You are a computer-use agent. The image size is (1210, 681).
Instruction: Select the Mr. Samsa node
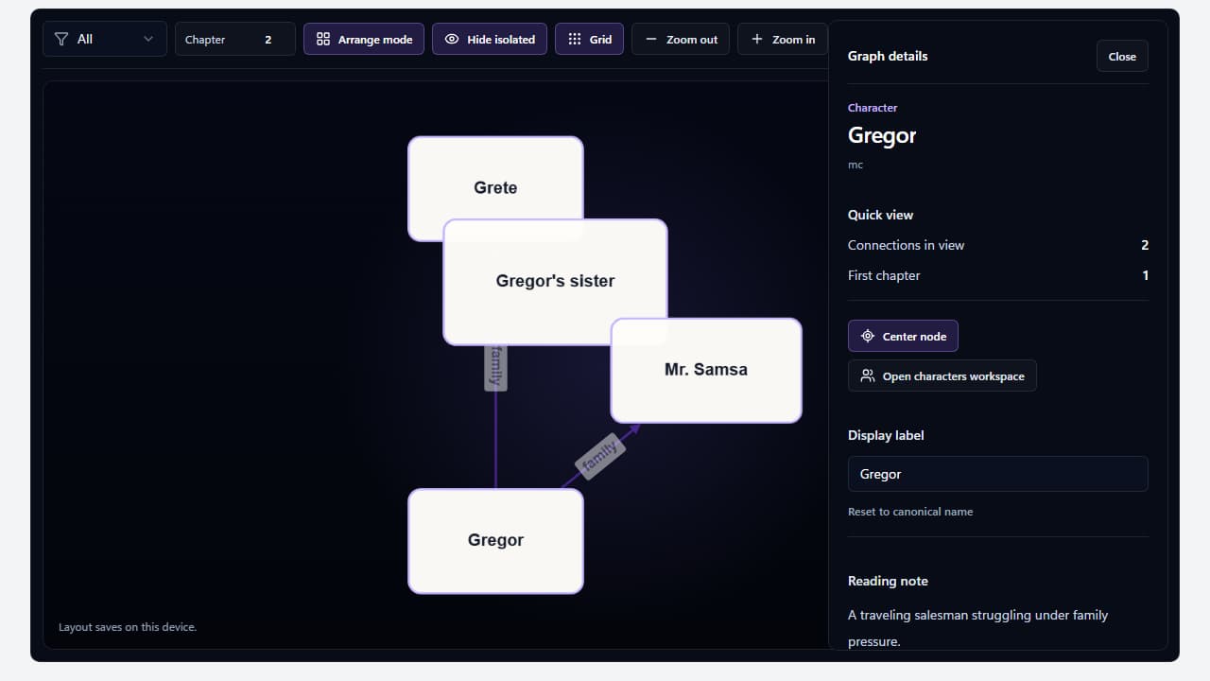706,370
